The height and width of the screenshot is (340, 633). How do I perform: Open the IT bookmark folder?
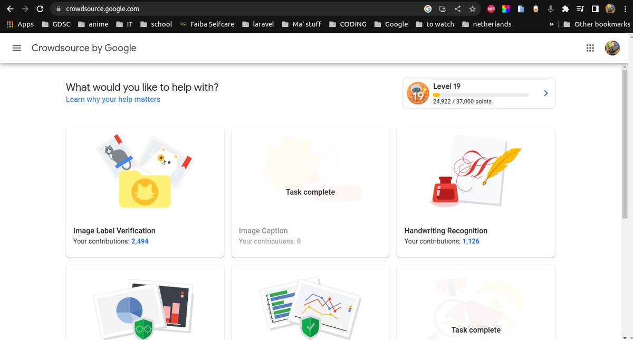[124, 24]
